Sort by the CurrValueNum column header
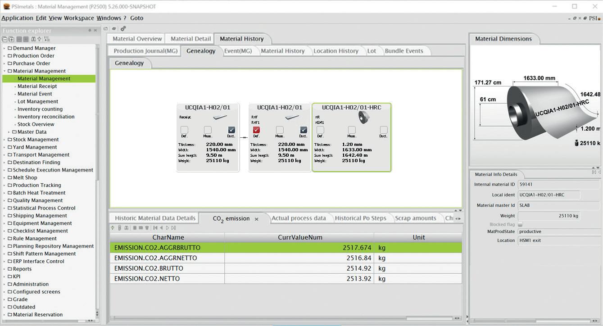 tap(299, 237)
